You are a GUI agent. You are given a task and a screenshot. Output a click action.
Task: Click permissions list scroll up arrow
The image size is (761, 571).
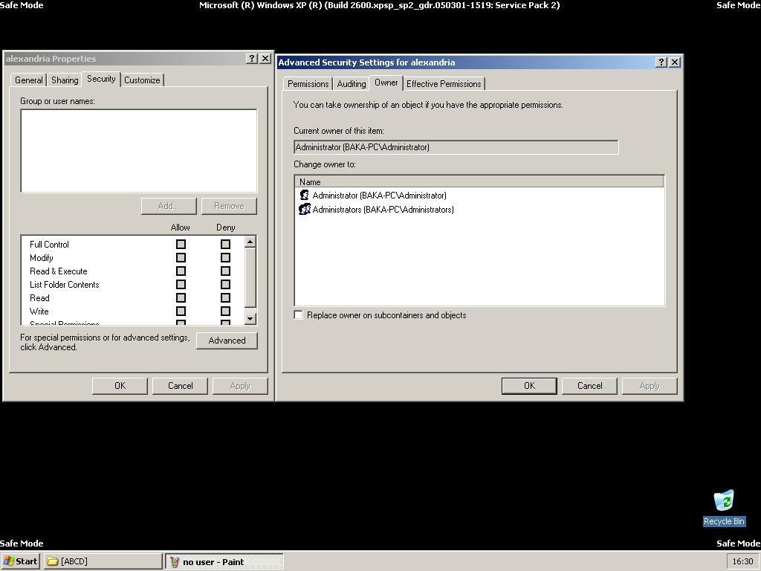250,242
